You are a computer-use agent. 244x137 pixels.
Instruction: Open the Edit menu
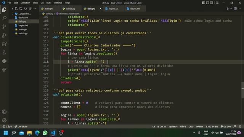16,3
